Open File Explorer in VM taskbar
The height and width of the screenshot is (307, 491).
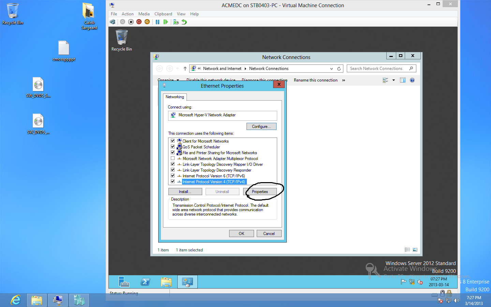[166, 282]
